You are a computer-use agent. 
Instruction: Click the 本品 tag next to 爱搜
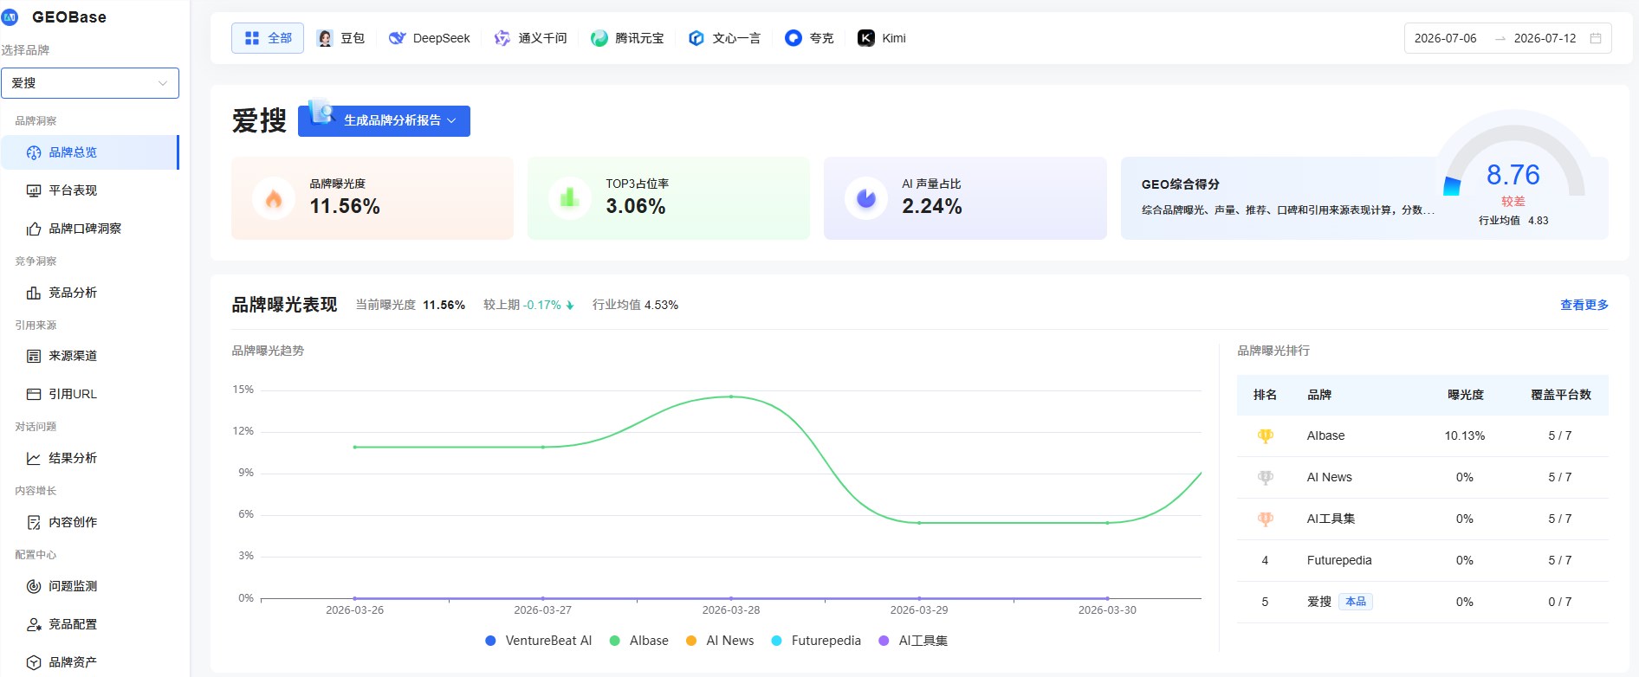click(x=1356, y=602)
